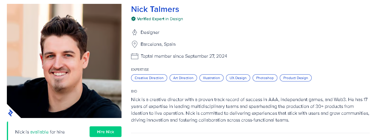Click the Hire Nick button

click(x=105, y=132)
